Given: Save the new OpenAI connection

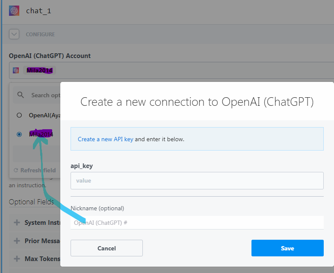Looking at the screenshot, I should click(287, 248).
